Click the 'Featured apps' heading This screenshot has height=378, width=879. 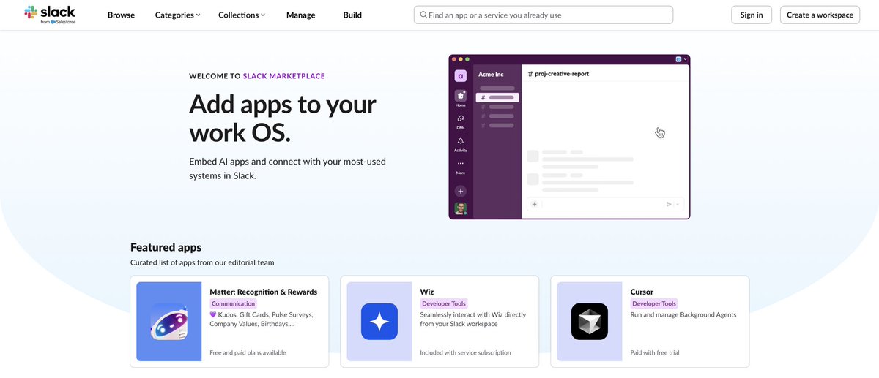[166, 247]
